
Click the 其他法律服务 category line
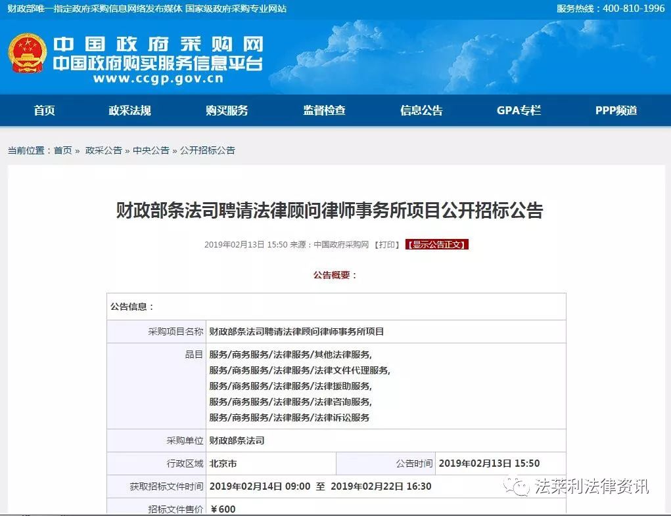(x=290, y=355)
